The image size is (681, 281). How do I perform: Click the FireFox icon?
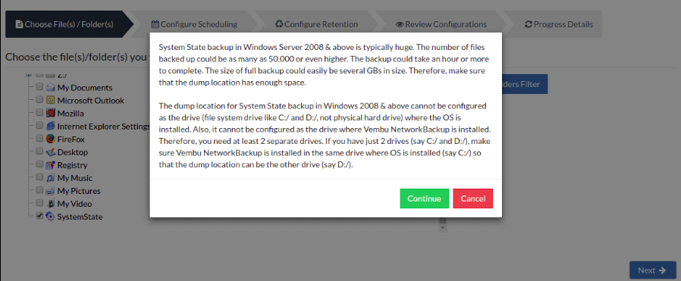(51, 139)
